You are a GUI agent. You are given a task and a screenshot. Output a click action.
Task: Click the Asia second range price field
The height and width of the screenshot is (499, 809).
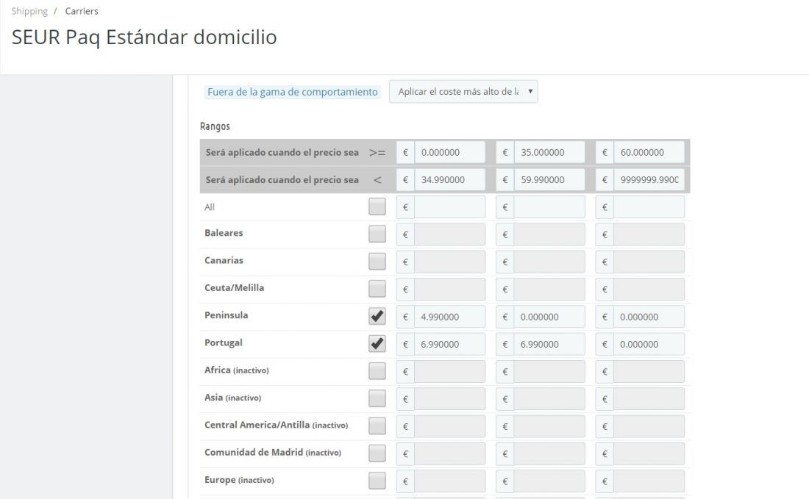[x=549, y=398]
